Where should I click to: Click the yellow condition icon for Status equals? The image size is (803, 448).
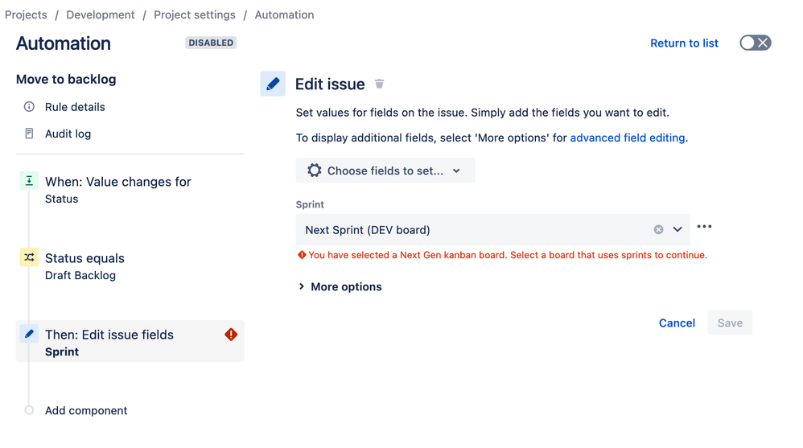(29, 257)
